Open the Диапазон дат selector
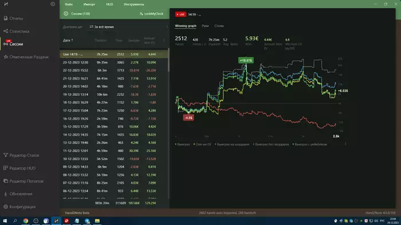The image size is (401, 225). click(73, 27)
